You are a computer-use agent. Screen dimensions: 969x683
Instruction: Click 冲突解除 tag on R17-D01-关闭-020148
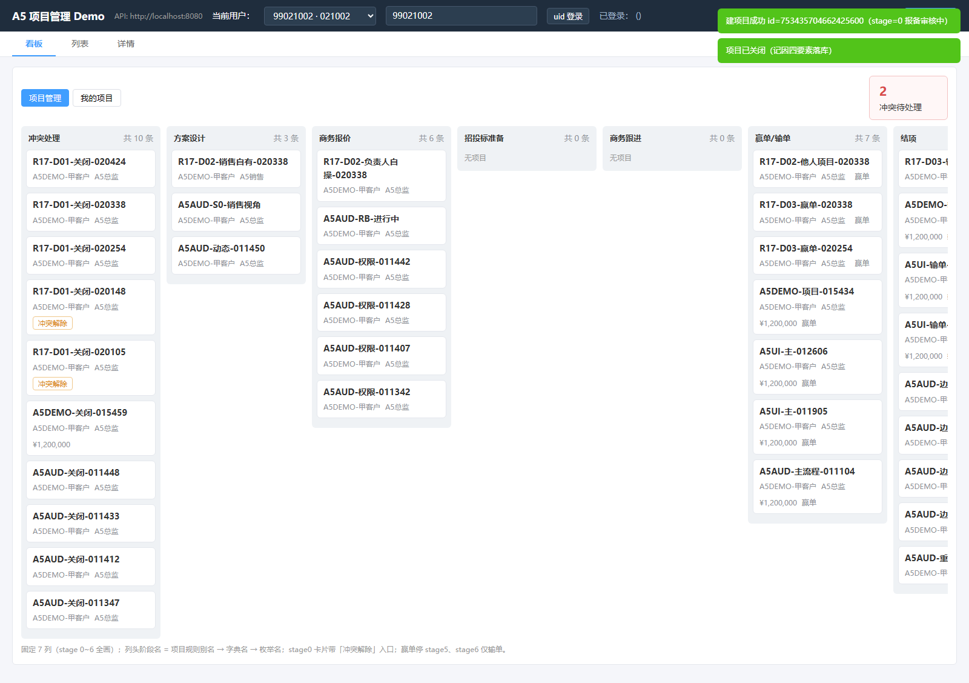pos(53,323)
